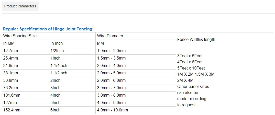Click the 3Feet x 6Feet panel size text
Screen dimensions: 275x115
coord(190,56)
